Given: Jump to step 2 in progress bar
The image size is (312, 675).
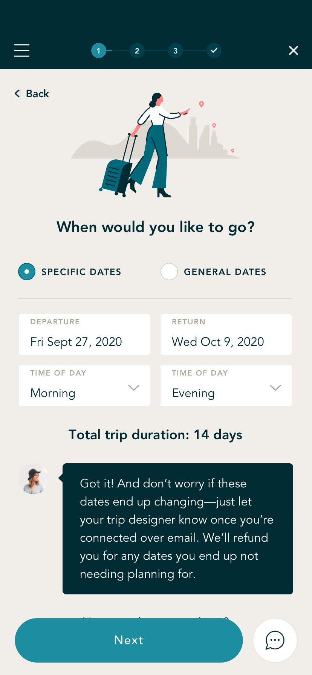Looking at the screenshot, I should [x=137, y=50].
